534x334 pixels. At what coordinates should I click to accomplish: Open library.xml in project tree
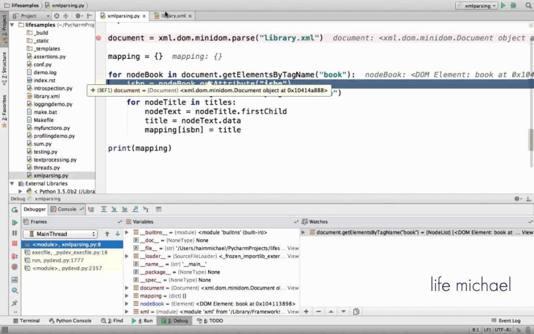[x=46, y=96]
